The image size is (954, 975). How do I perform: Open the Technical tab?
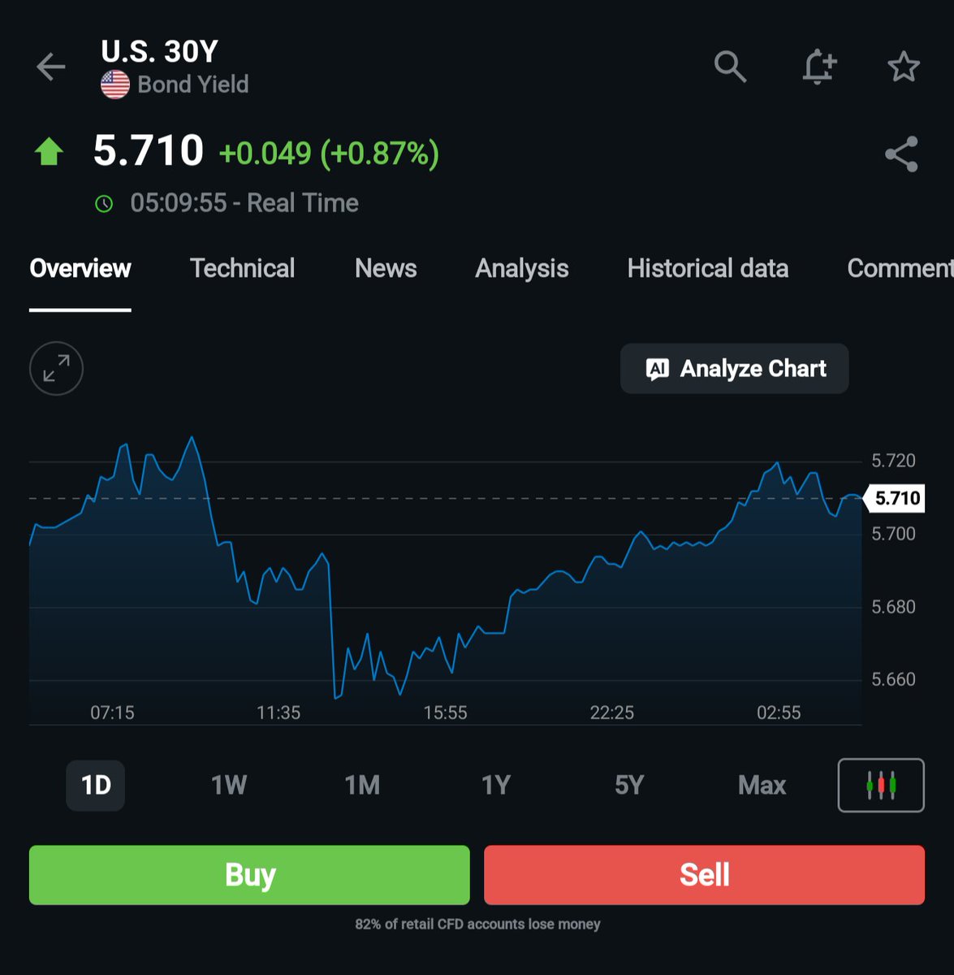(242, 269)
